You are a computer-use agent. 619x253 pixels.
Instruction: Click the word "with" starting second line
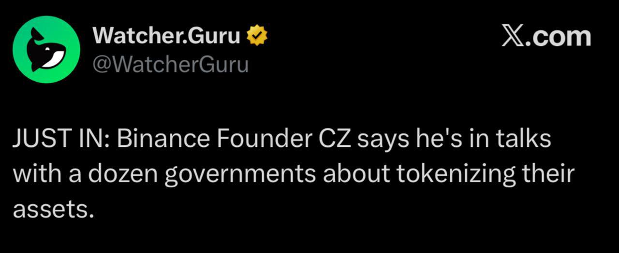(34, 174)
